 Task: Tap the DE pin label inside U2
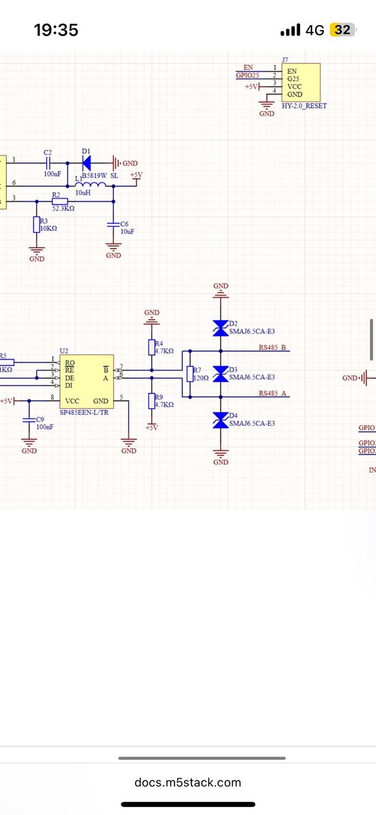coord(70,377)
